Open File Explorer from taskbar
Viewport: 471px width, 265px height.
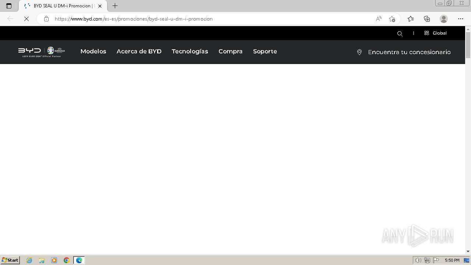tap(42, 260)
